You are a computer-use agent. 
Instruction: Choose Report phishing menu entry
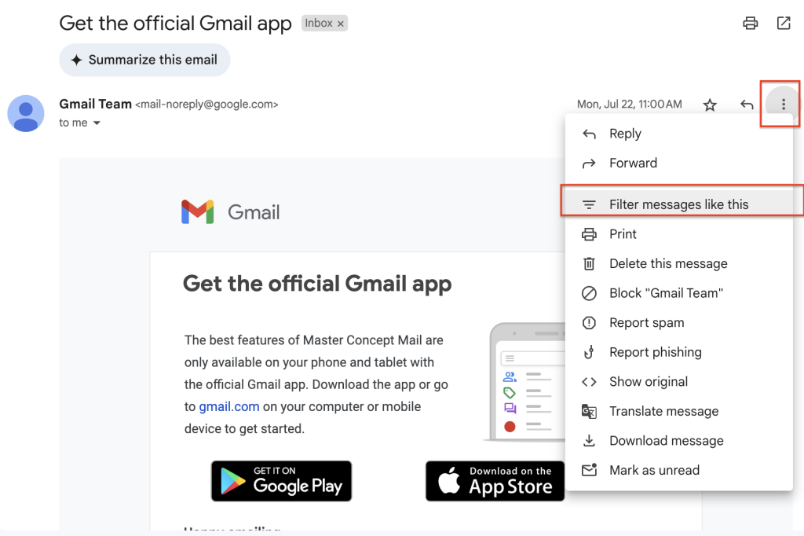pos(679,352)
